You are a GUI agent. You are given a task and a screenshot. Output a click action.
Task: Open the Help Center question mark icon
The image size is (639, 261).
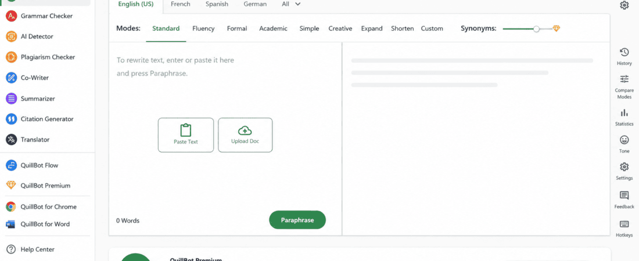[11, 249]
